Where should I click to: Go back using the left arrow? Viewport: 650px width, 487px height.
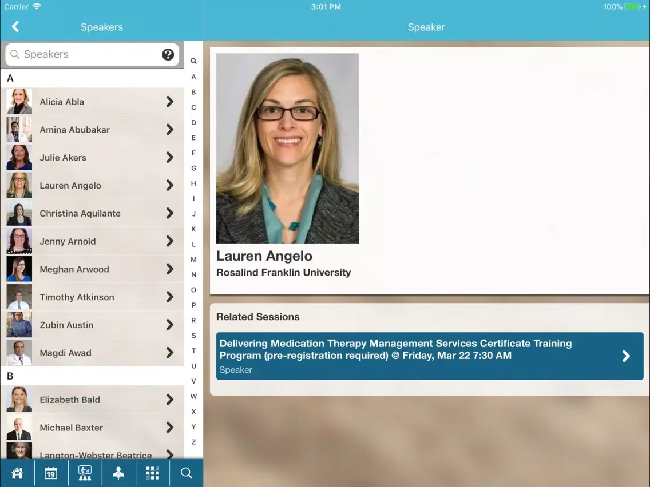pyautogui.click(x=15, y=27)
